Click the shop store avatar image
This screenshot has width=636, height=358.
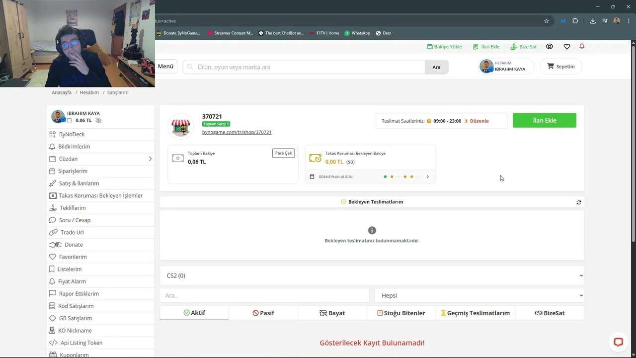[x=181, y=126]
